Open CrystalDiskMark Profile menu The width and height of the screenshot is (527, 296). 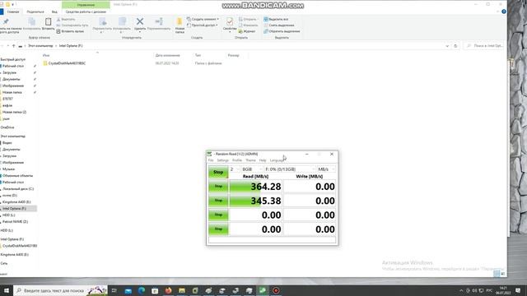click(237, 160)
